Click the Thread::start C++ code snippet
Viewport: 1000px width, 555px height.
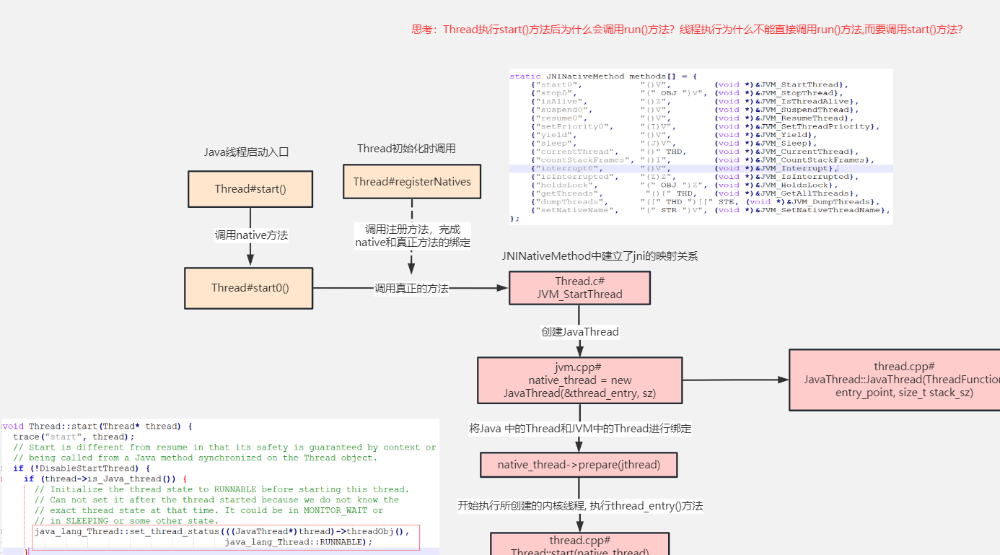tap(216, 484)
